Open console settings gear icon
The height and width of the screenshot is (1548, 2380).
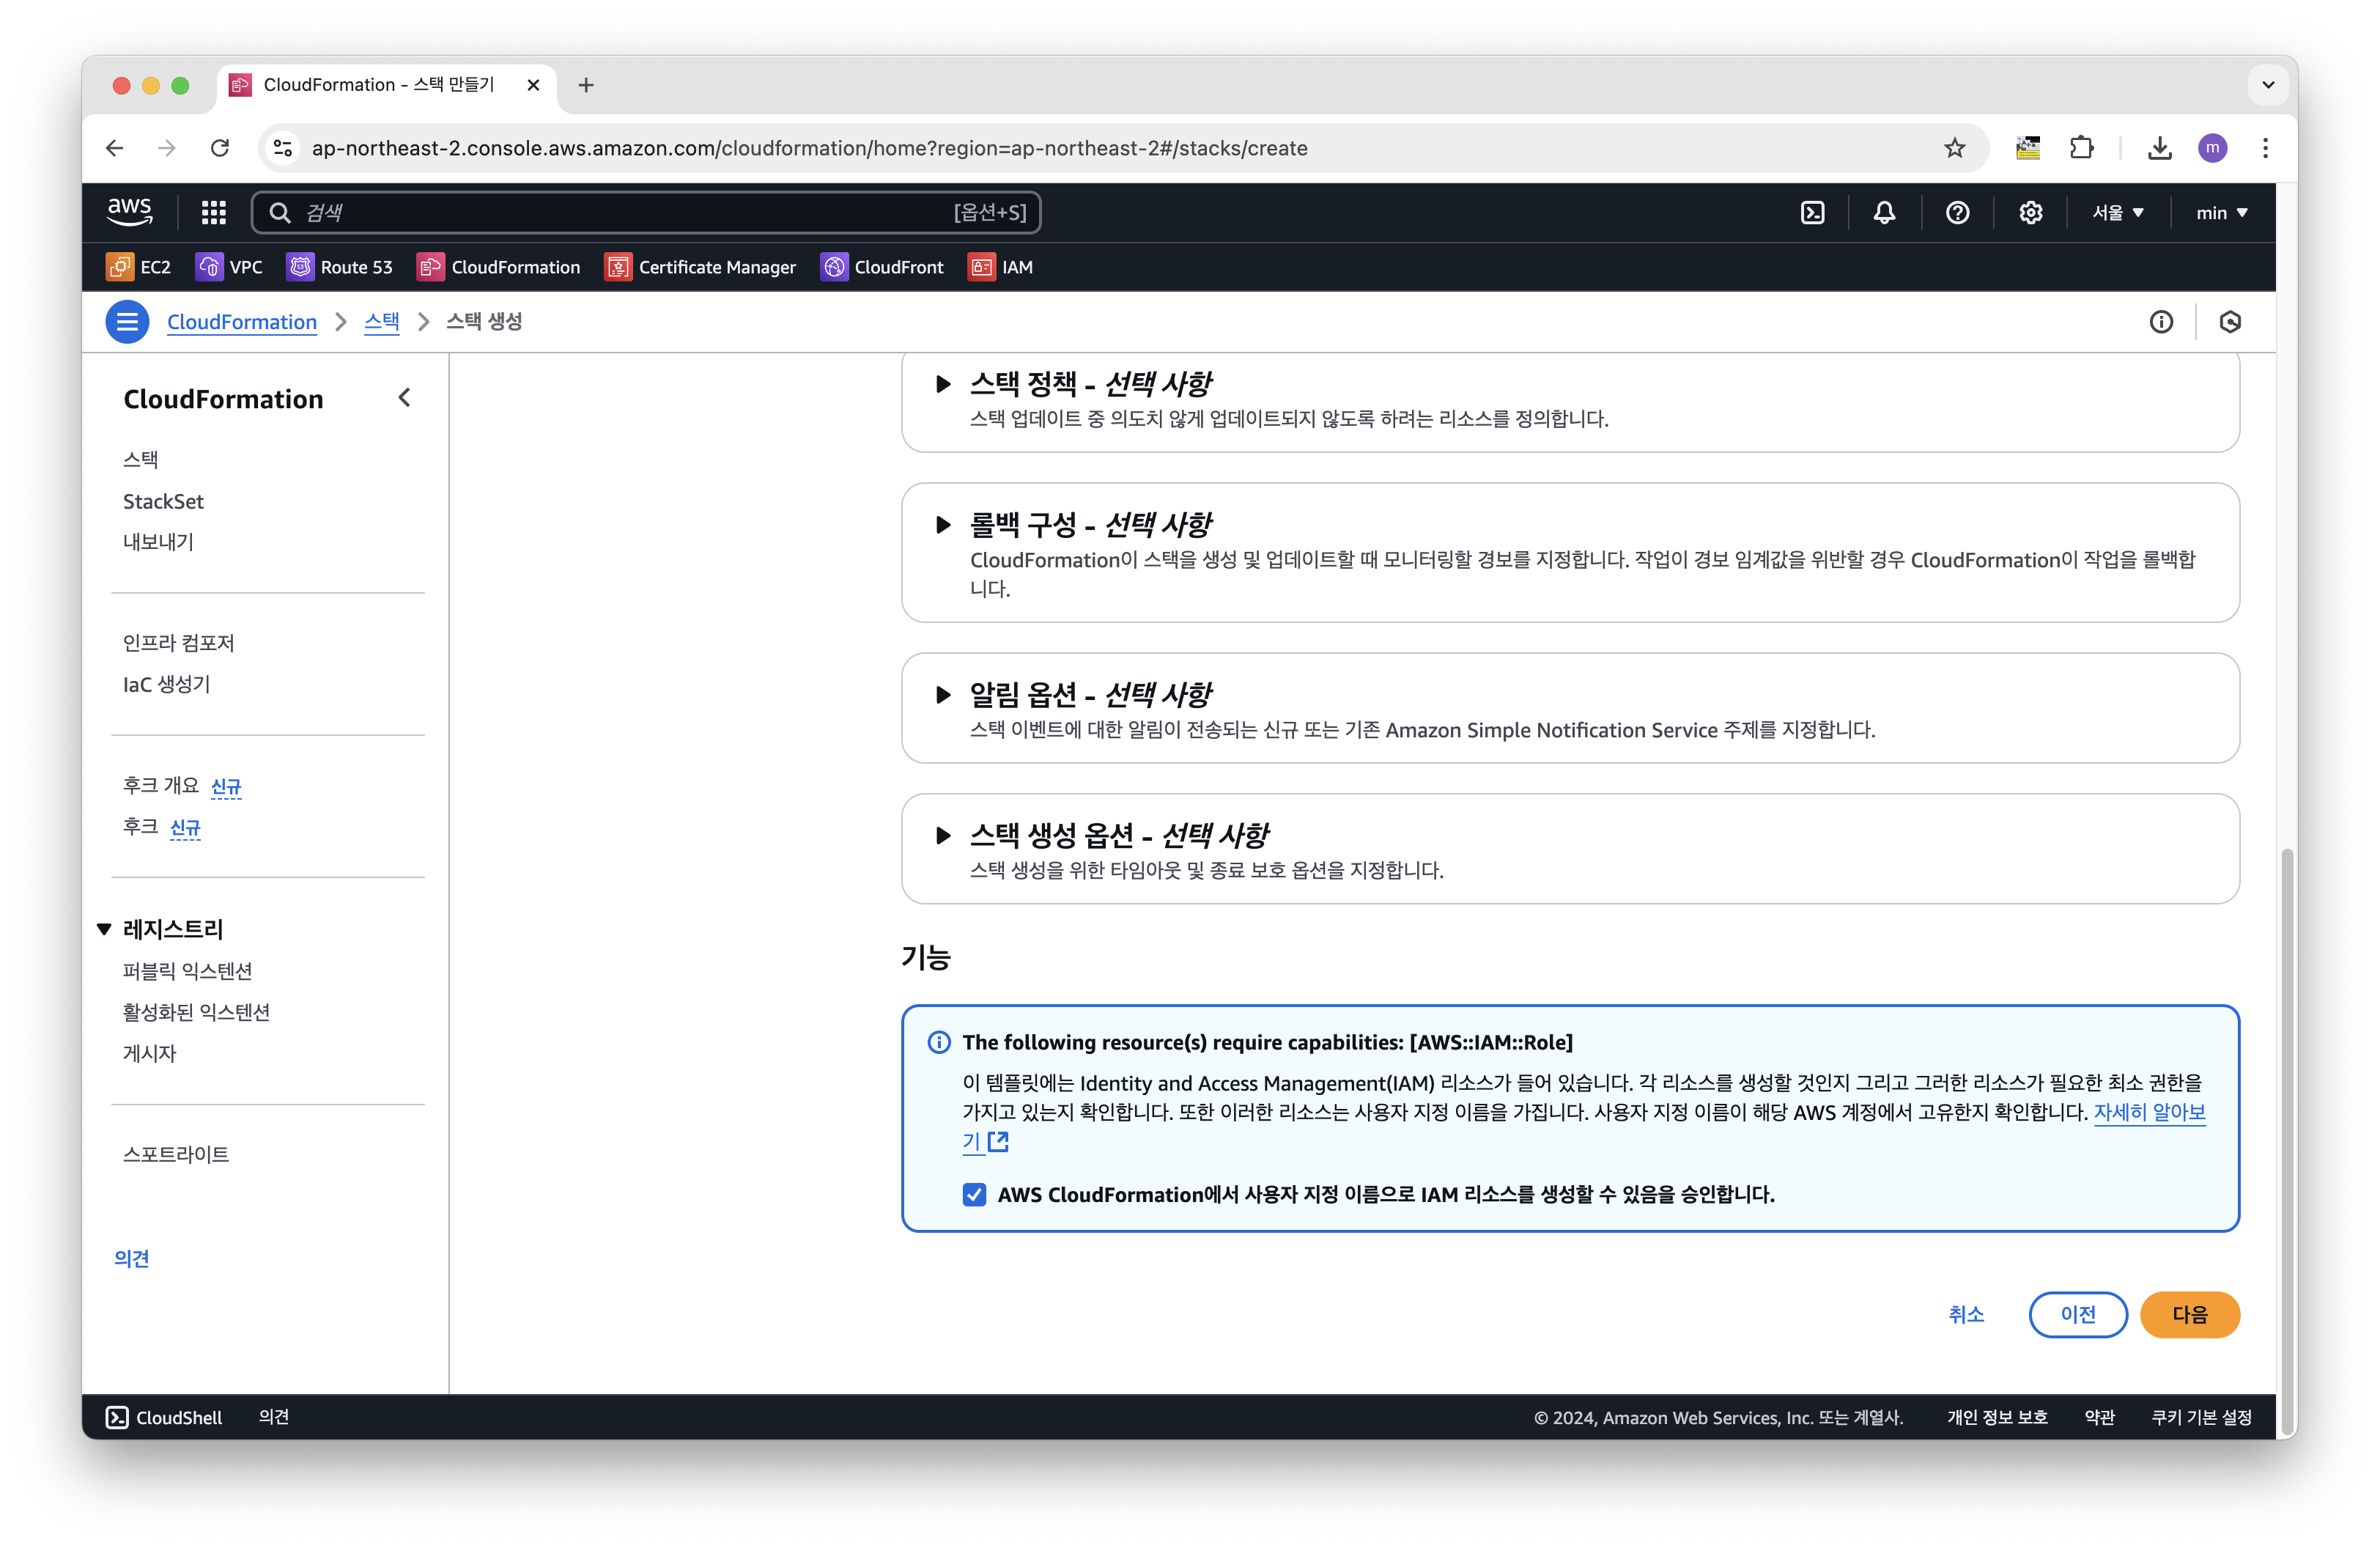pos(2030,213)
